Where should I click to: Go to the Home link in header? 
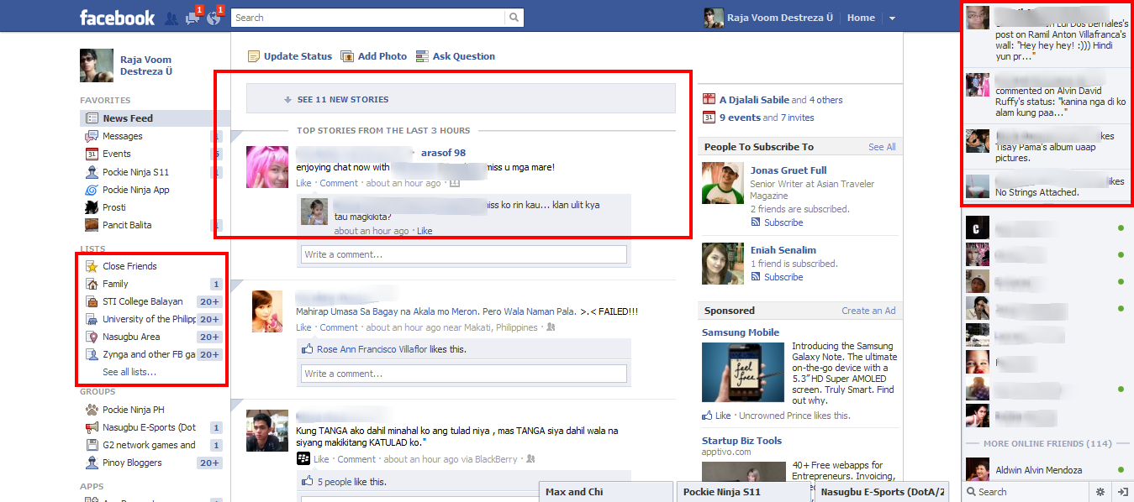coord(861,18)
